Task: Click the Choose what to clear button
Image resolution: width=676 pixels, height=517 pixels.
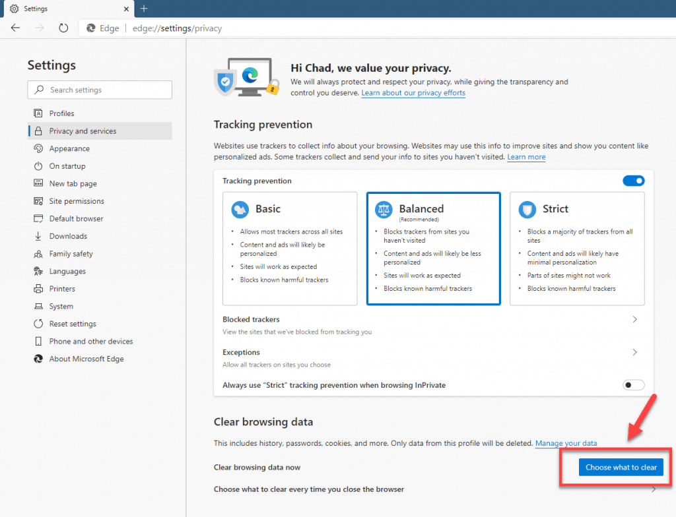Action: (621, 467)
